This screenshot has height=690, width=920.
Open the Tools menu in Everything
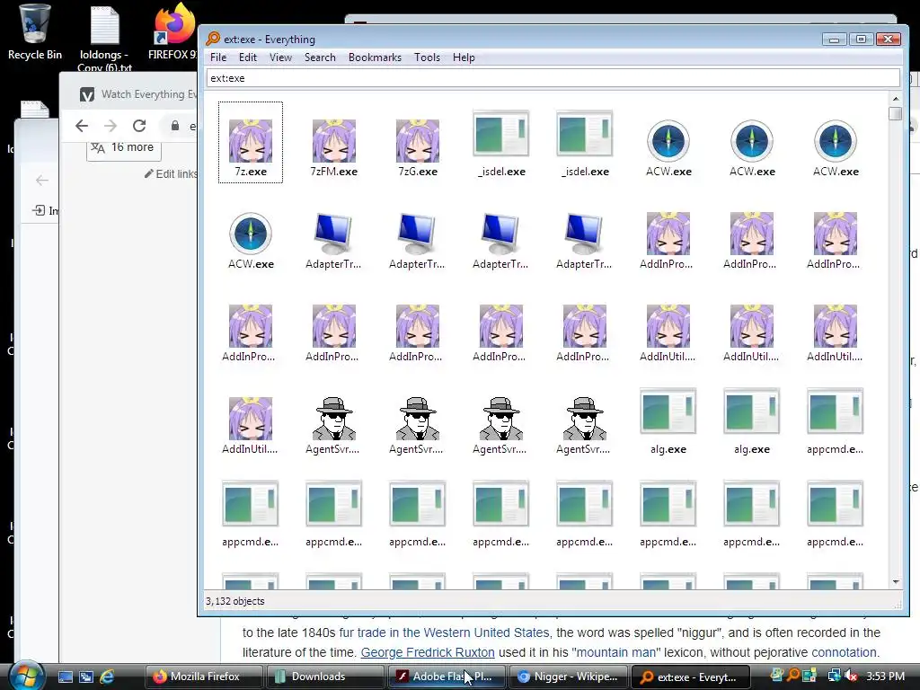pyautogui.click(x=427, y=57)
